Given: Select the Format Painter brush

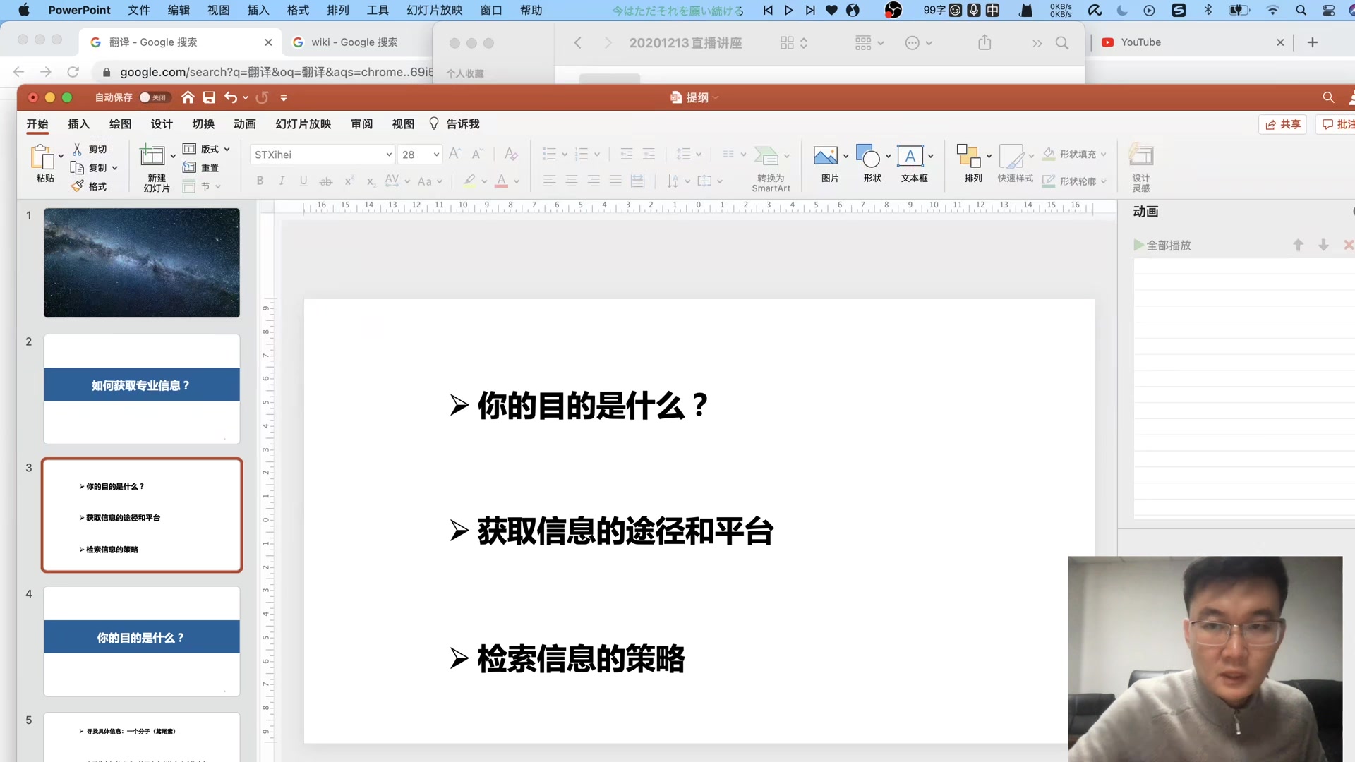Looking at the screenshot, I should [78, 186].
